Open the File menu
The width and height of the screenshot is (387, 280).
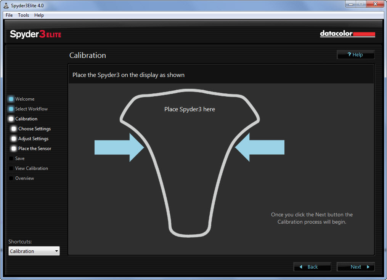point(9,15)
